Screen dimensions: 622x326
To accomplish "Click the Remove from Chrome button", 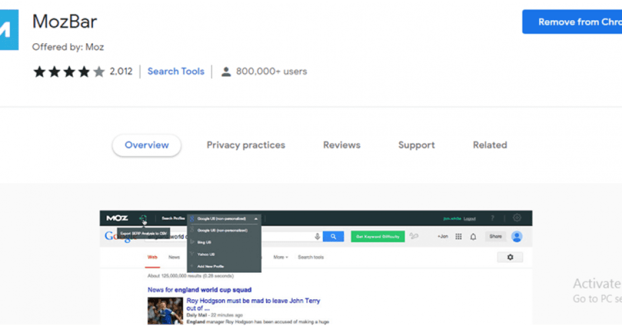I will coord(572,22).
